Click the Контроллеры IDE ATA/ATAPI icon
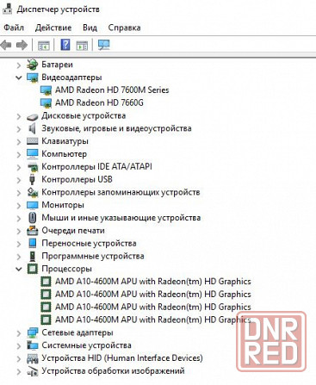The image size is (316, 385). (32, 167)
